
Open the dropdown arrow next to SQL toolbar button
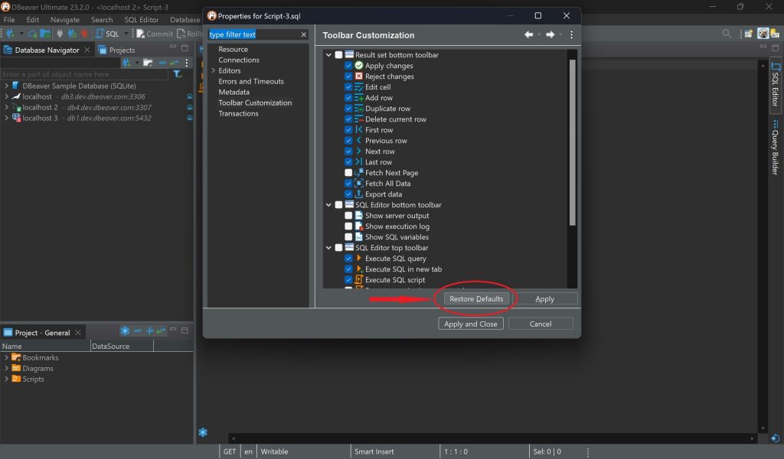[x=126, y=34]
